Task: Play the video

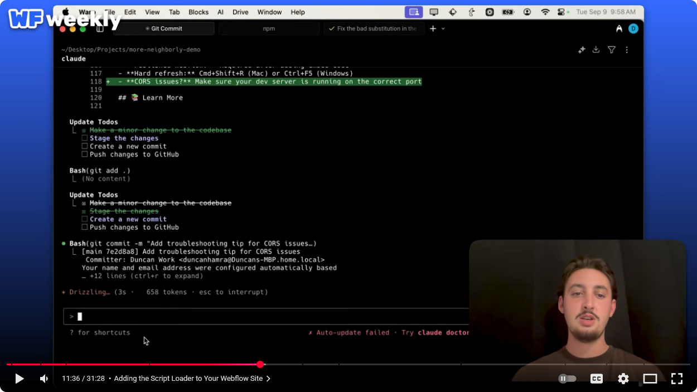Action: coord(19,379)
